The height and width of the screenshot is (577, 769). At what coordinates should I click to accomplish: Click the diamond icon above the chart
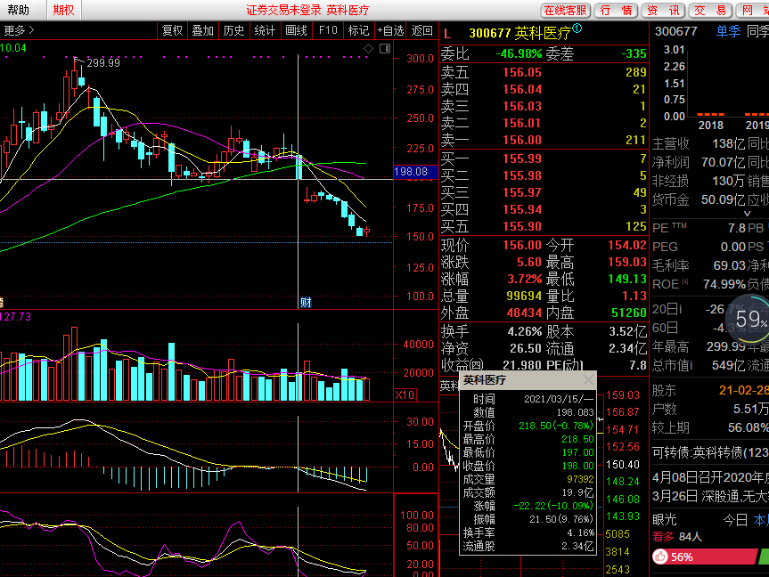368,49
